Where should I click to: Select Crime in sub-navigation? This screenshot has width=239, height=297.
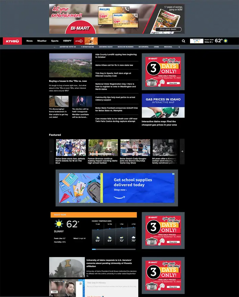click(x=156, y=47)
